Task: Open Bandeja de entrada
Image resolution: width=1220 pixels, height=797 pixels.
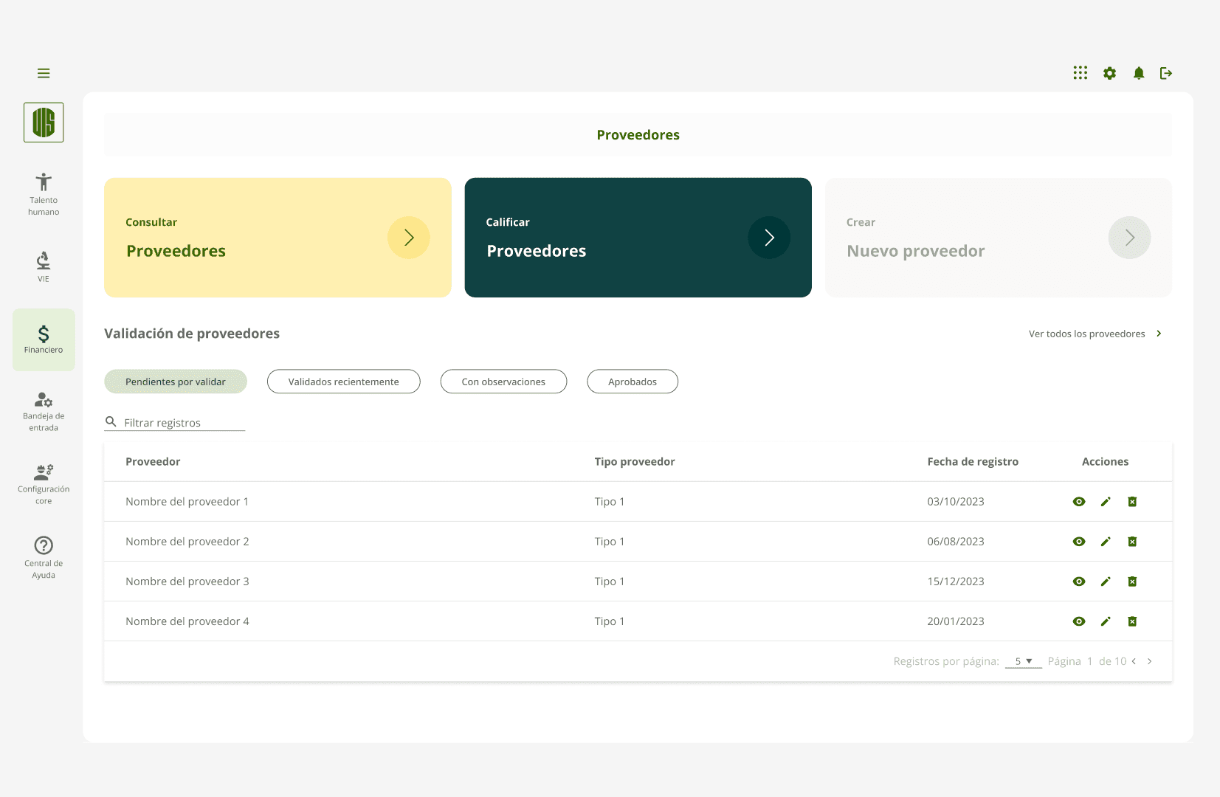Action: [44, 412]
